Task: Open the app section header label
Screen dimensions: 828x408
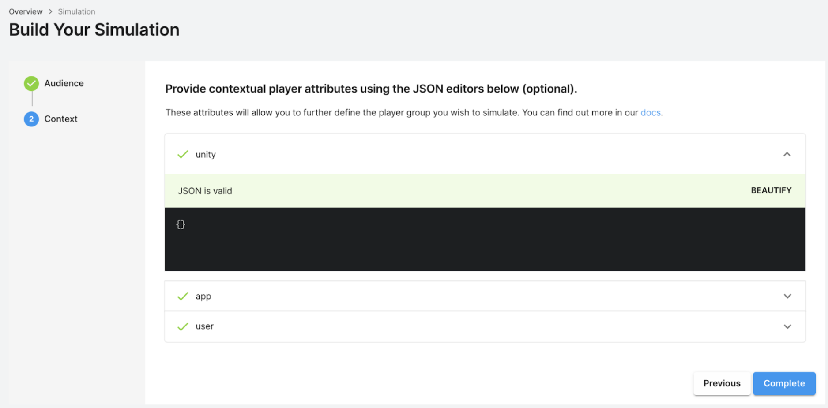Action: (203, 297)
